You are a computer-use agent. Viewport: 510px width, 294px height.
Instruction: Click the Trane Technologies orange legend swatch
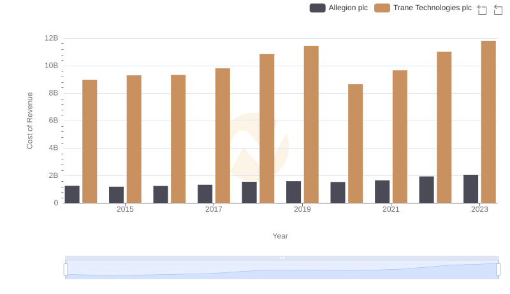(x=382, y=8)
